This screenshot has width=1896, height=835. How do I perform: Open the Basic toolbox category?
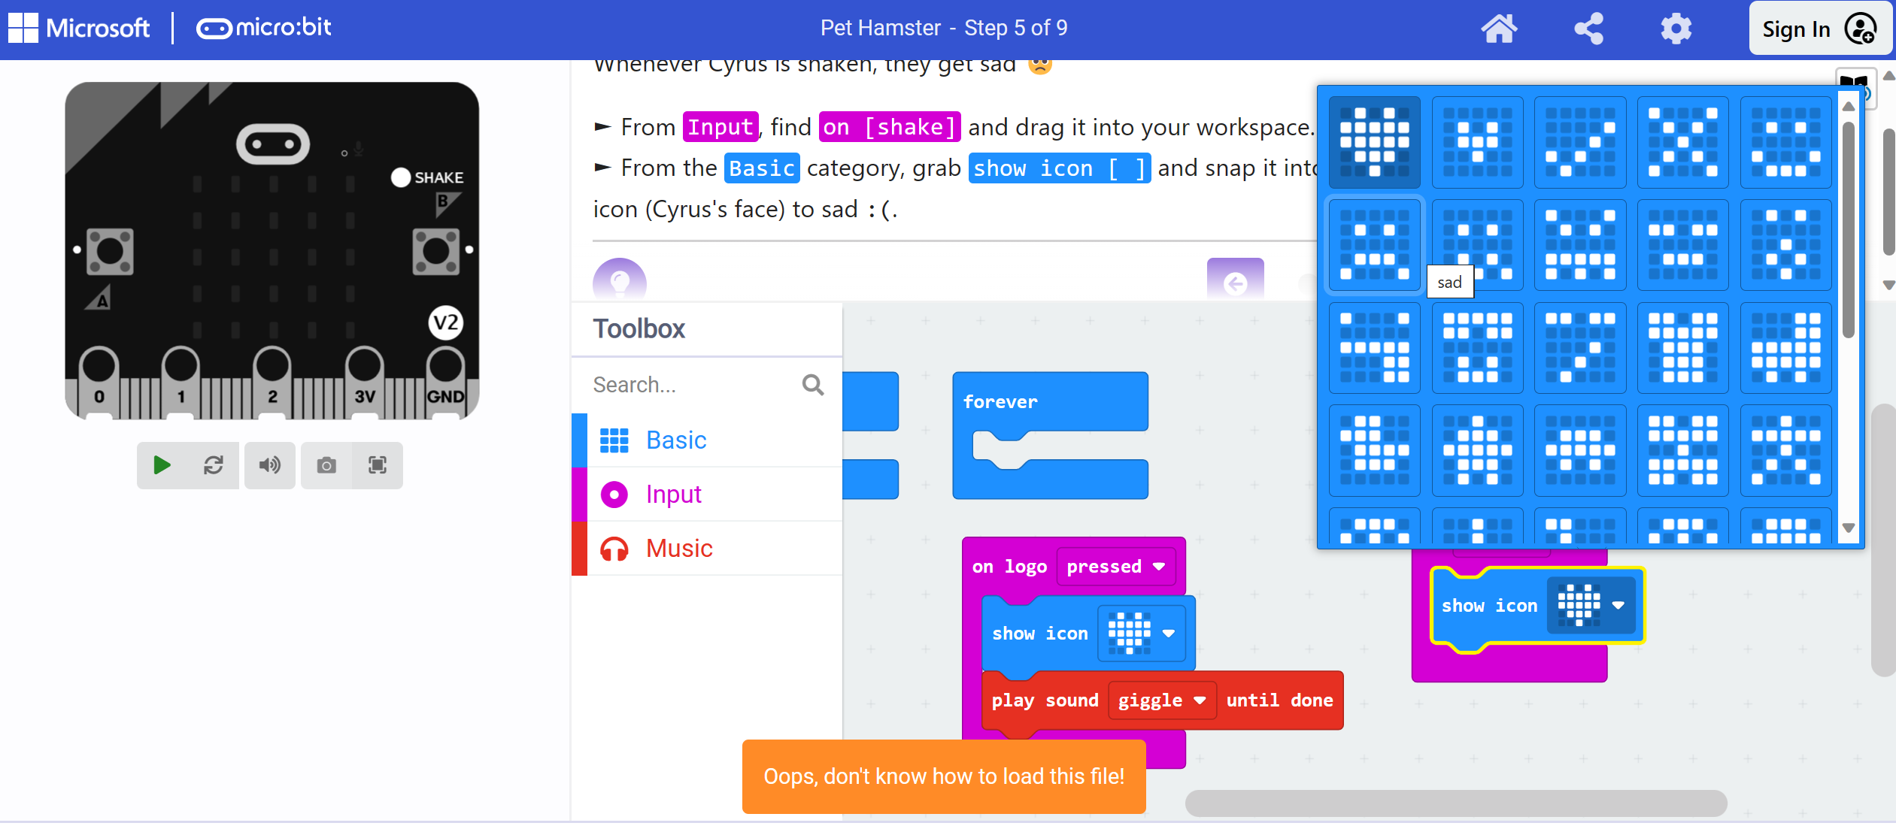[675, 440]
